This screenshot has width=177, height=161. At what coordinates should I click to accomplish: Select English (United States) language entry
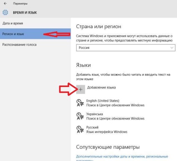tap(111, 103)
